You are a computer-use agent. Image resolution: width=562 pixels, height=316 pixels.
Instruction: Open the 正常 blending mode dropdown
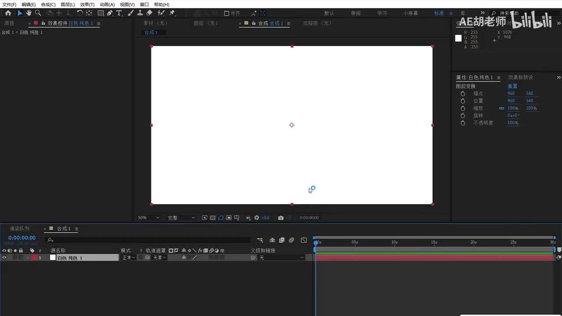128,258
